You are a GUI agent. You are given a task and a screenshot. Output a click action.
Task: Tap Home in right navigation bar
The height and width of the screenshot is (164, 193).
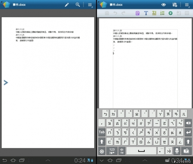(110, 160)
